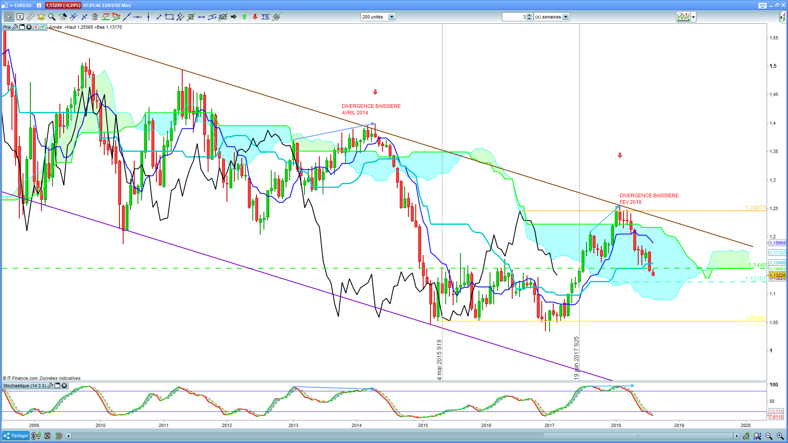Click the red down arrow Prix button

[x=36, y=27]
